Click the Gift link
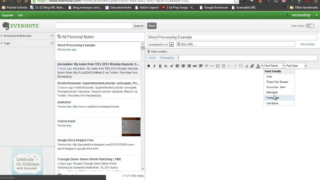The image size is (320, 180). (x=20, y=15)
